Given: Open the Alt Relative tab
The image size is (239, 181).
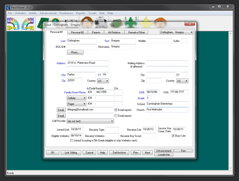Looking at the screenshot, I should click(x=114, y=33).
